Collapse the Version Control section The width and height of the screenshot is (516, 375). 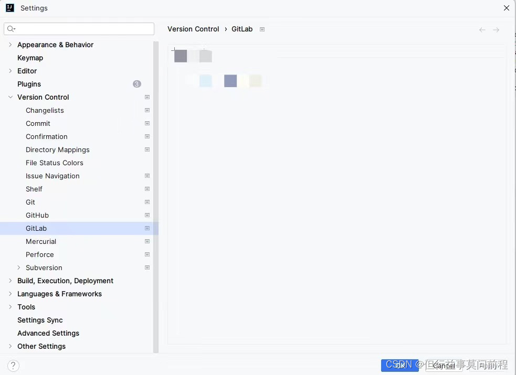[x=10, y=97]
